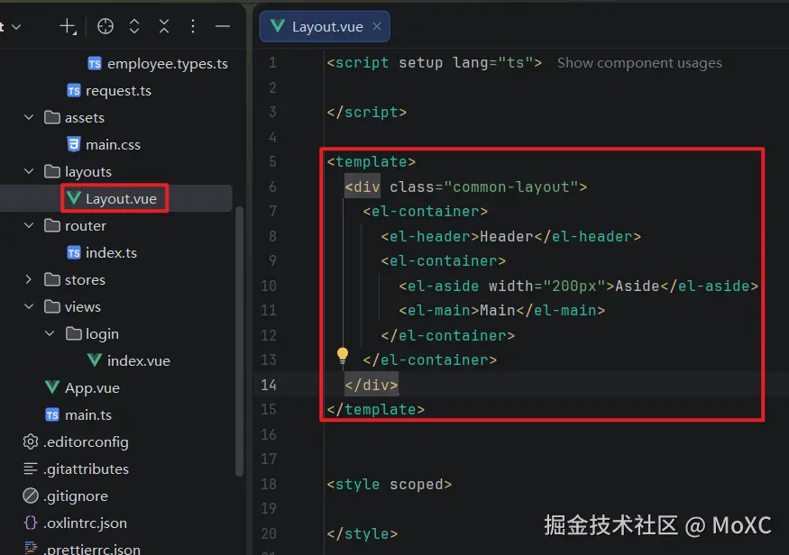Screen dimensions: 789x555
Task: Click the login folder icon
Action: coord(73,333)
